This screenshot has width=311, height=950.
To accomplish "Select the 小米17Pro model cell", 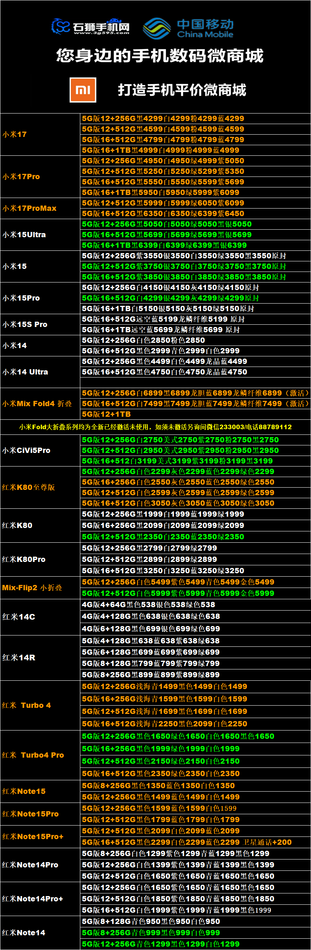I will pyautogui.click(x=21, y=176).
